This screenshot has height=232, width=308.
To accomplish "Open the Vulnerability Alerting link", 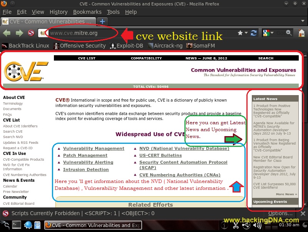I will [88, 162].
